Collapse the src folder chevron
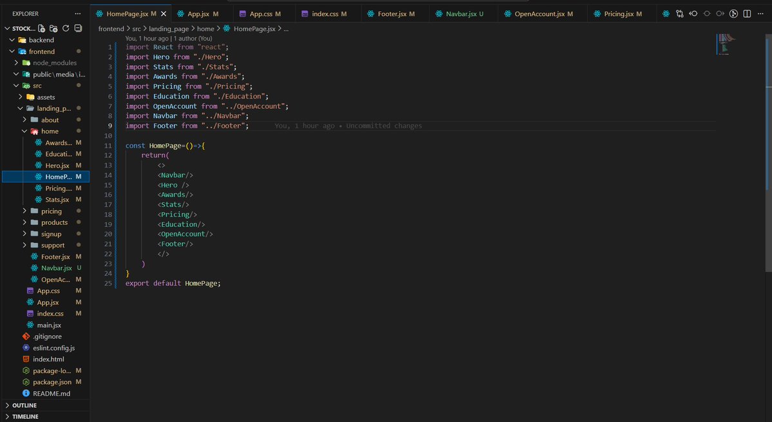This screenshot has height=422, width=772. coord(15,85)
